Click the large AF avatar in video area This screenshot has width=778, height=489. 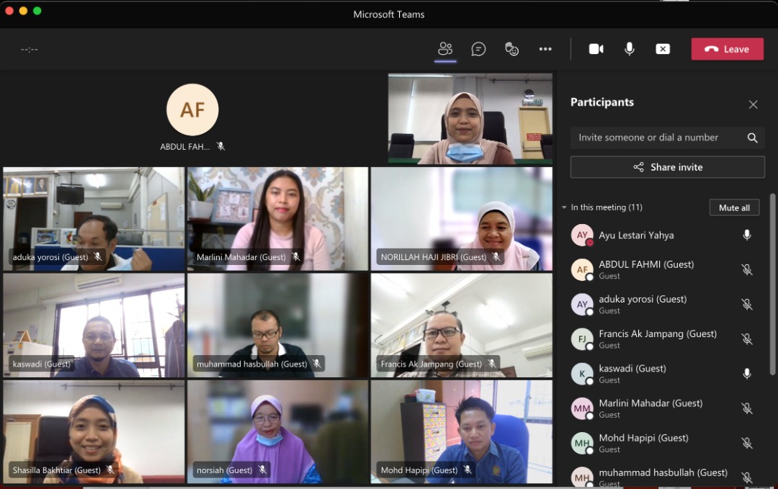192,109
